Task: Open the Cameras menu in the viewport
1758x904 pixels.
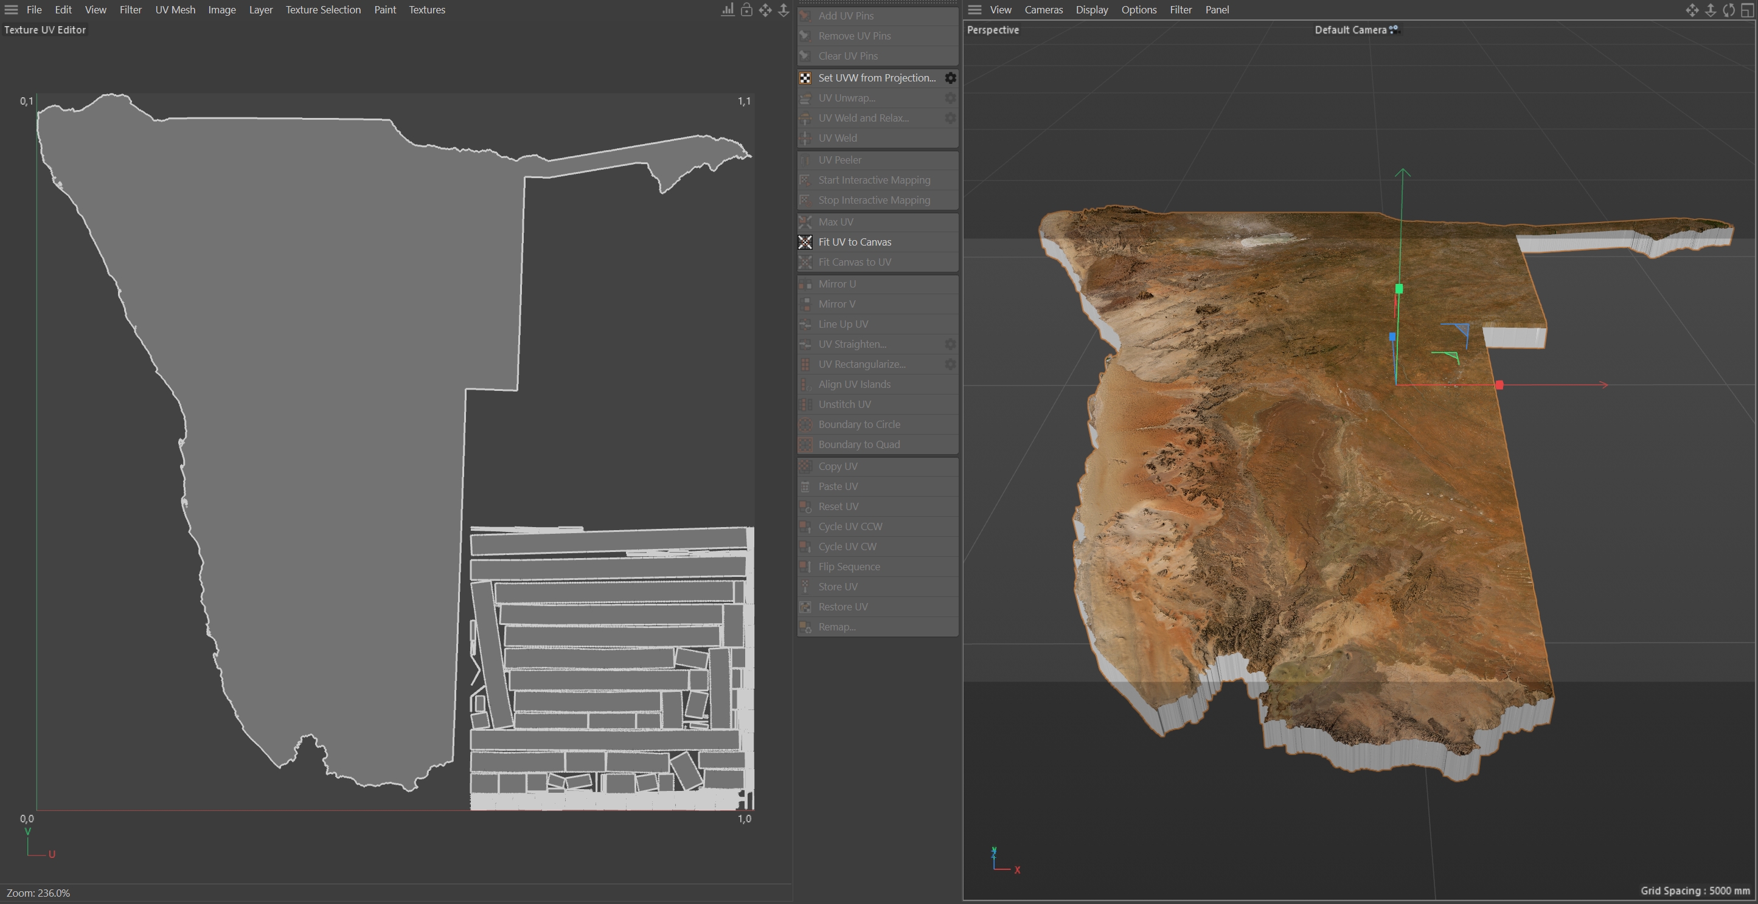Action: (1043, 10)
